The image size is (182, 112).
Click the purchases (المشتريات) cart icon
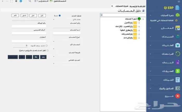click(178, 45)
